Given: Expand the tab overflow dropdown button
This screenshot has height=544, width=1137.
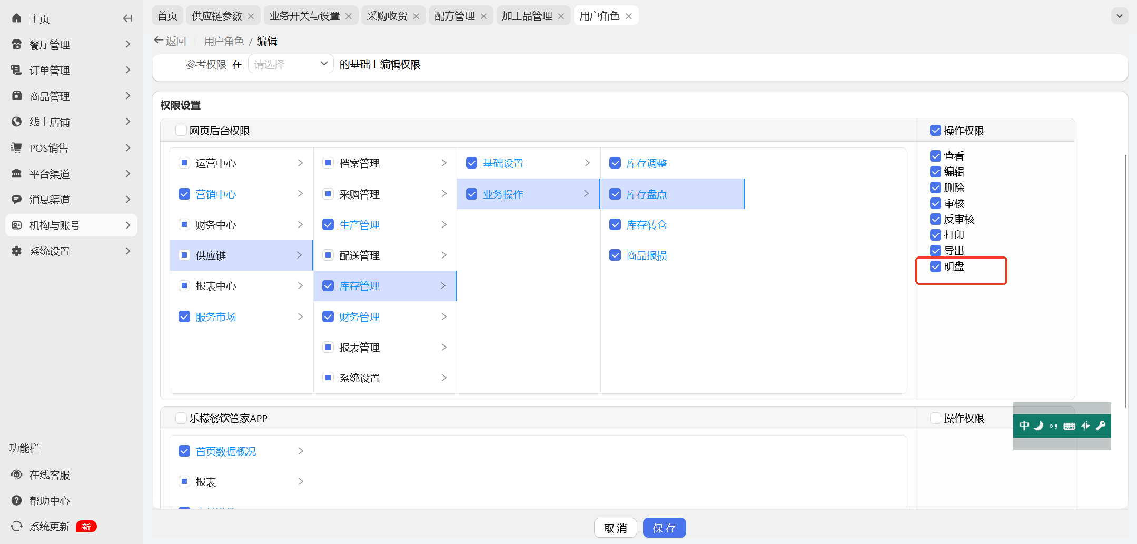Looking at the screenshot, I should tap(1119, 16).
